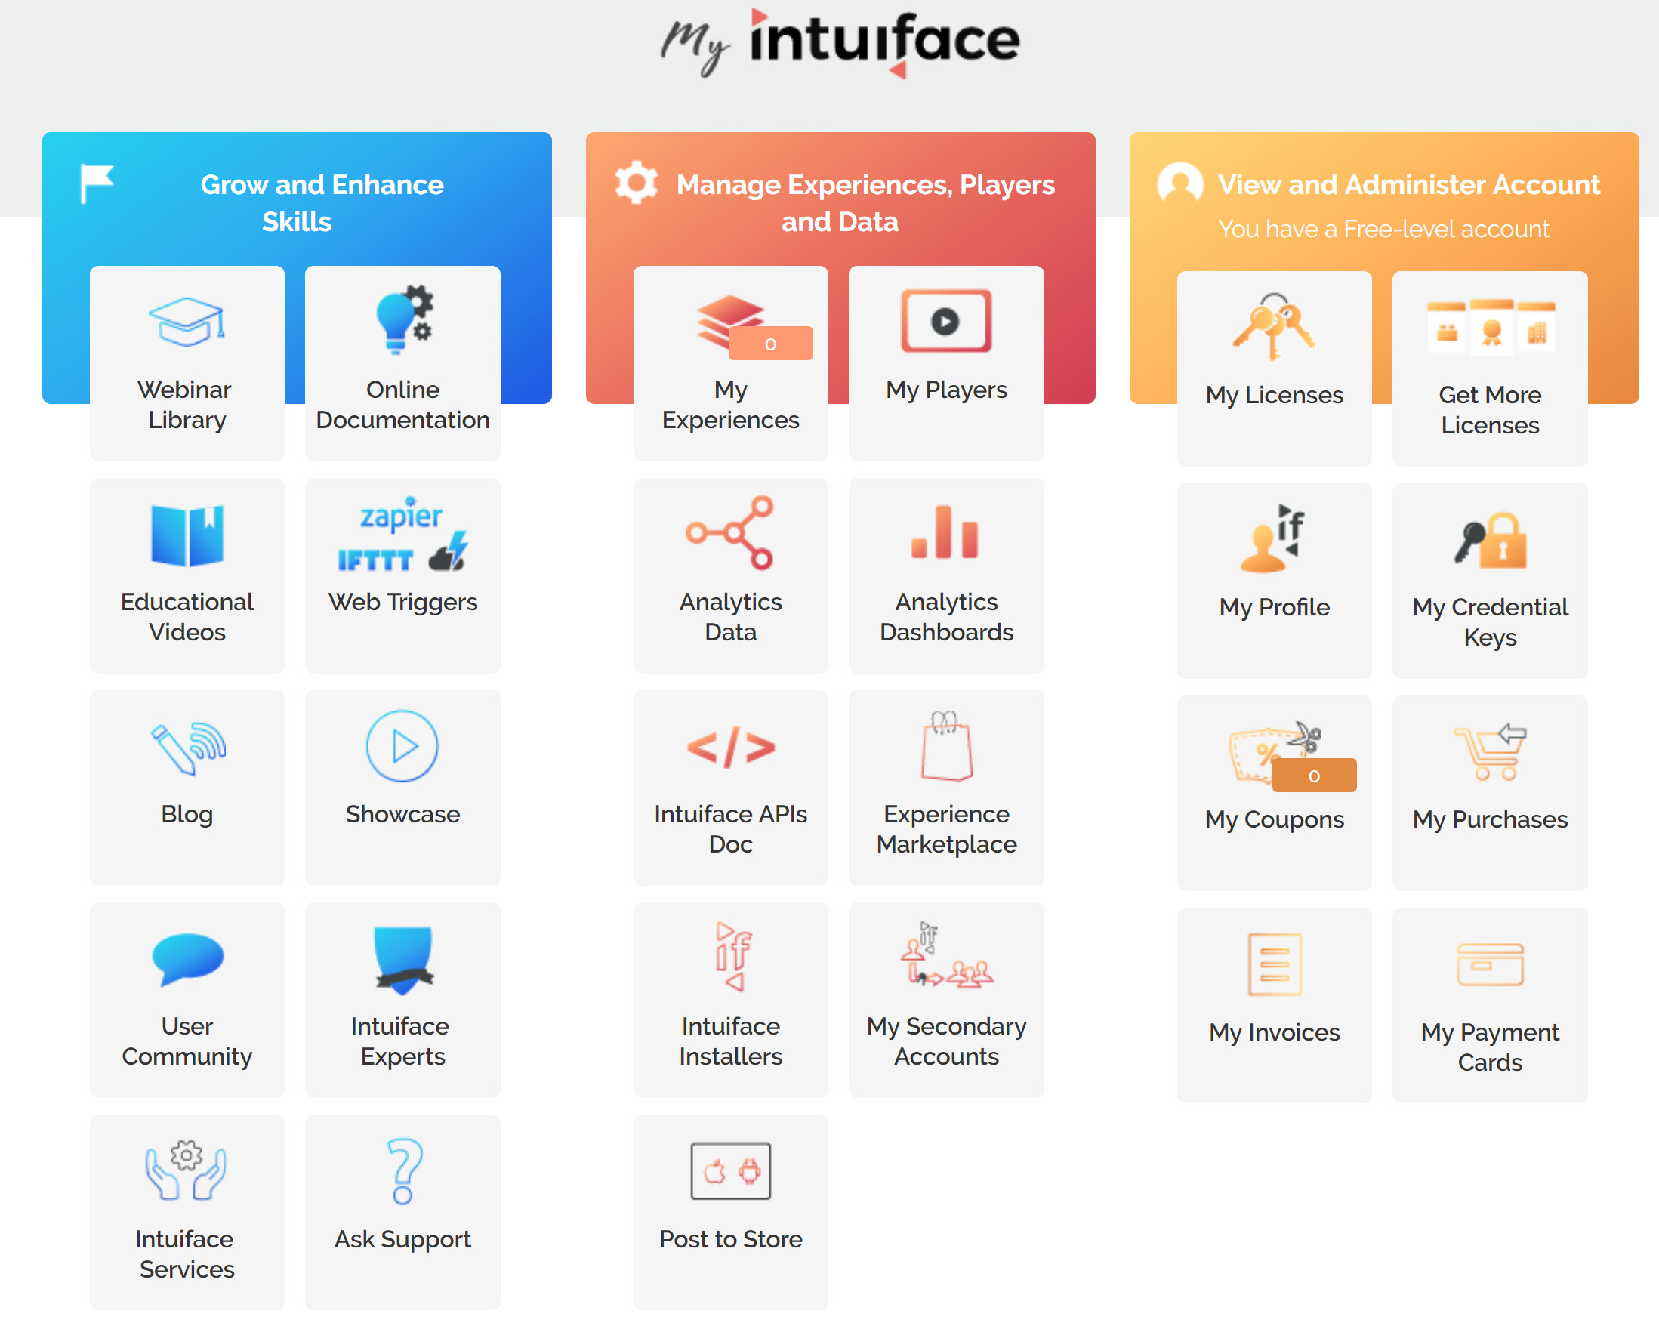Click the My Credential Keys label

(1489, 622)
